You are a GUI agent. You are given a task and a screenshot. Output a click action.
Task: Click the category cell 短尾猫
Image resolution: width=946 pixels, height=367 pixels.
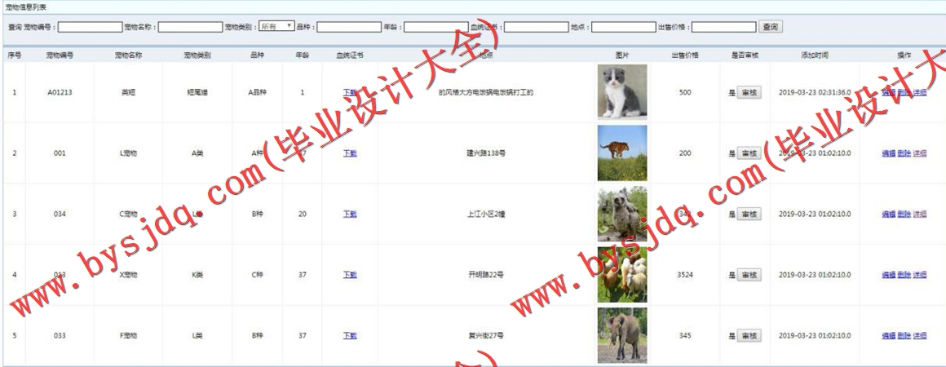[197, 92]
